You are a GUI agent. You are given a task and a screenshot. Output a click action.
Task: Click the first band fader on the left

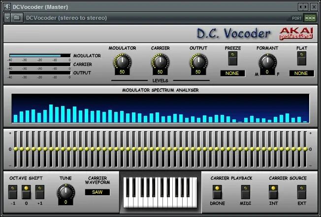(x=16, y=149)
